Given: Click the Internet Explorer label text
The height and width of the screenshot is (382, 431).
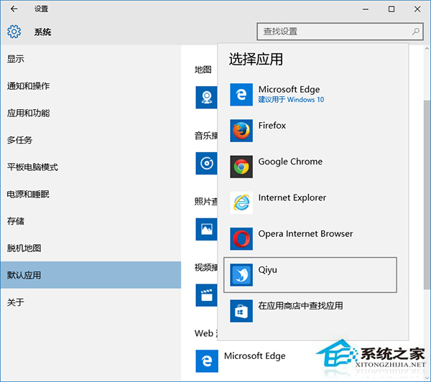Looking at the screenshot, I should pos(292,197).
